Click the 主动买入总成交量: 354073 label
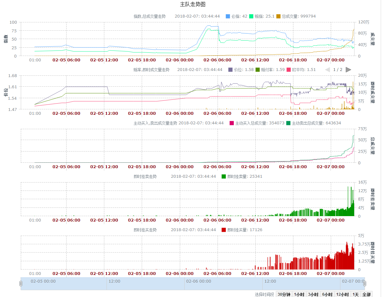Image resolution: width=382 pixels, height=297 pixels. click(260, 123)
